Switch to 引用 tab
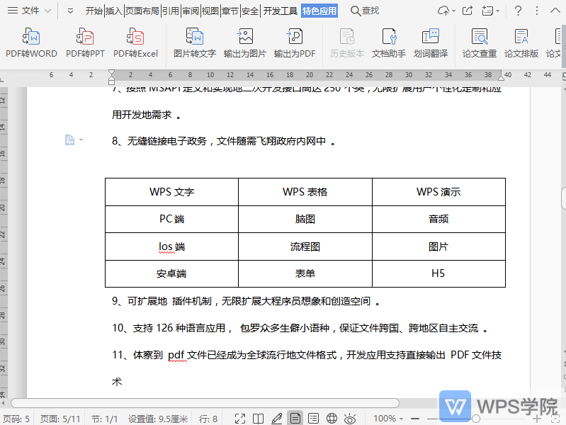 (171, 11)
